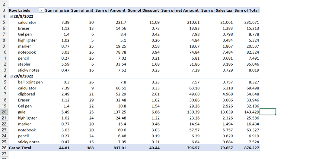Select the Sum of unit header
The height and width of the screenshot is (159, 309).
point(82,11)
